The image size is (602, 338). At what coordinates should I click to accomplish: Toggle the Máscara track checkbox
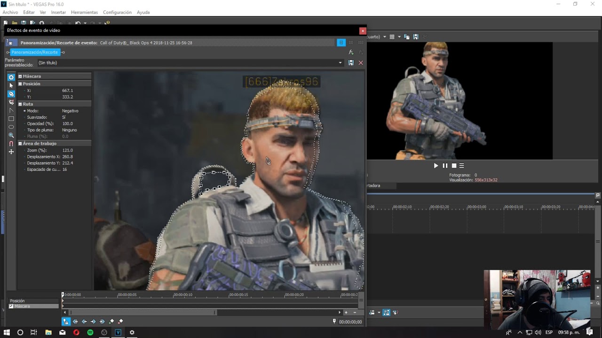click(x=11, y=306)
